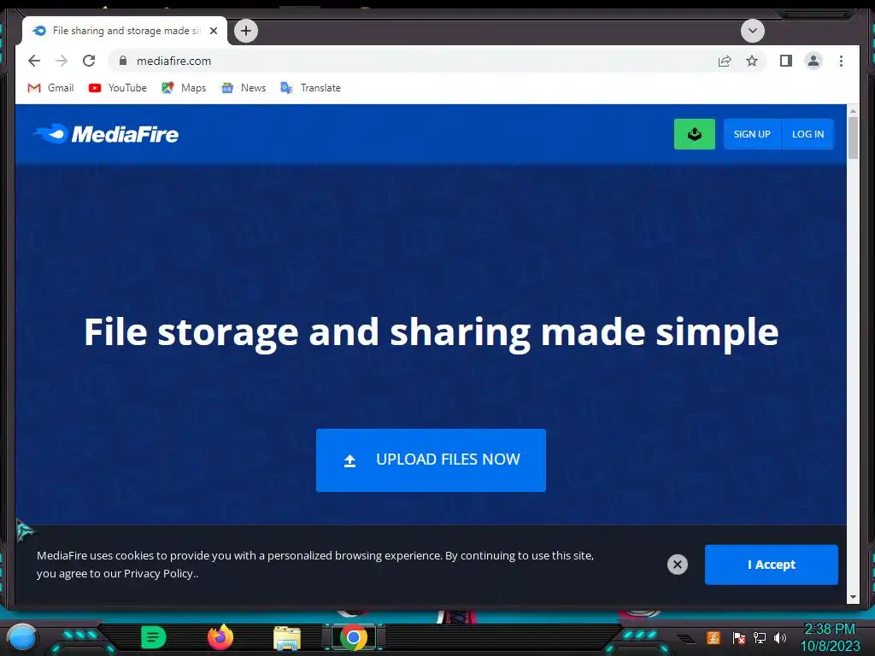The width and height of the screenshot is (875, 656).
Task: Click the network tray icon
Action: tap(760, 637)
